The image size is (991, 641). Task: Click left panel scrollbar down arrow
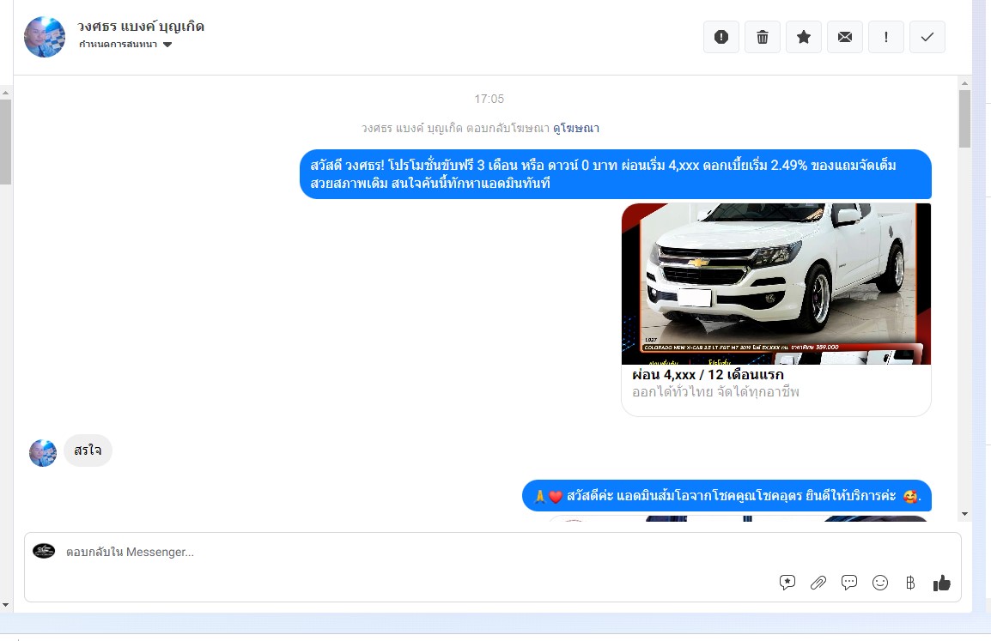click(6, 605)
